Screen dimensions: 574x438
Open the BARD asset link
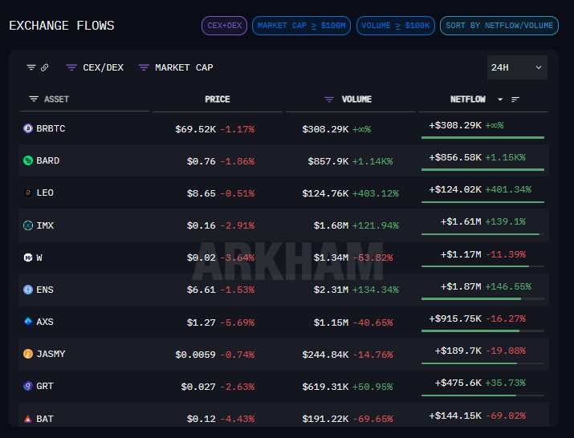tap(48, 160)
